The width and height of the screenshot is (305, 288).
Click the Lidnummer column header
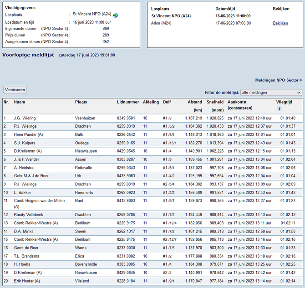point(128,102)
